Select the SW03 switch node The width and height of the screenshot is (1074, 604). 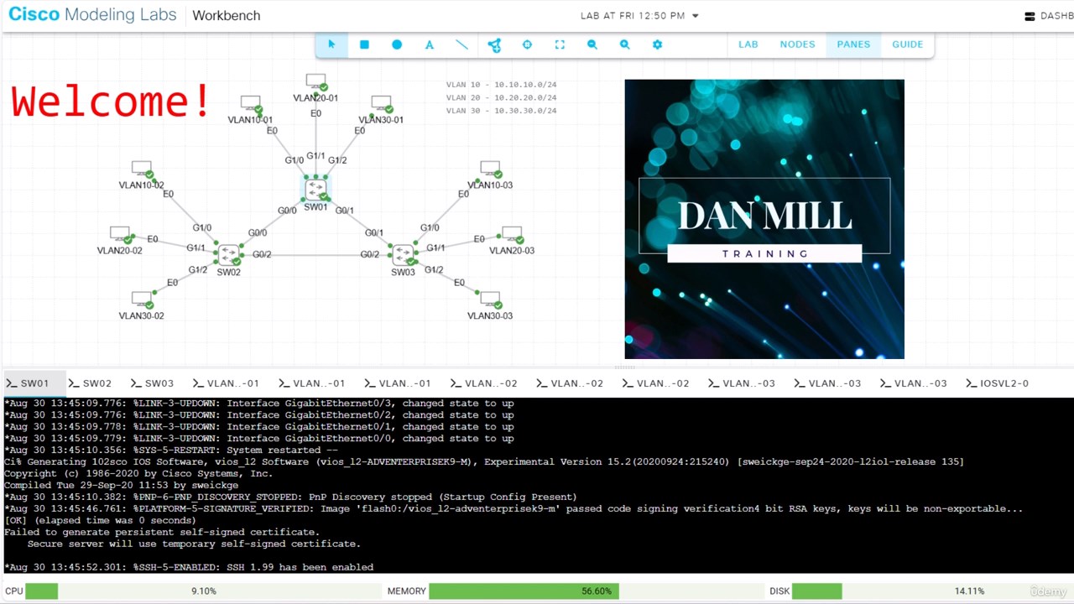coord(403,254)
